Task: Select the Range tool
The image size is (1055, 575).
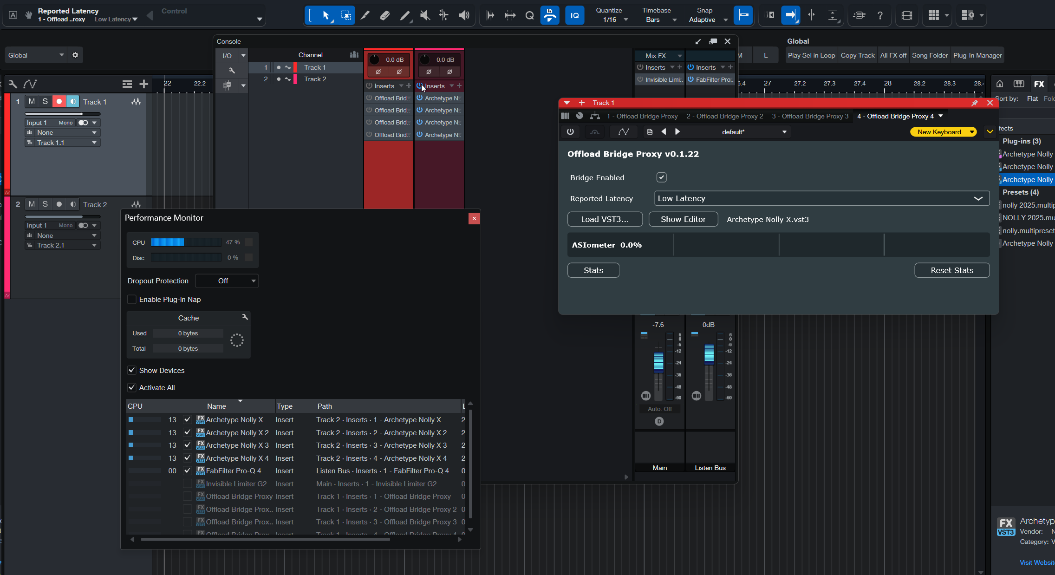Action: [x=346, y=15]
